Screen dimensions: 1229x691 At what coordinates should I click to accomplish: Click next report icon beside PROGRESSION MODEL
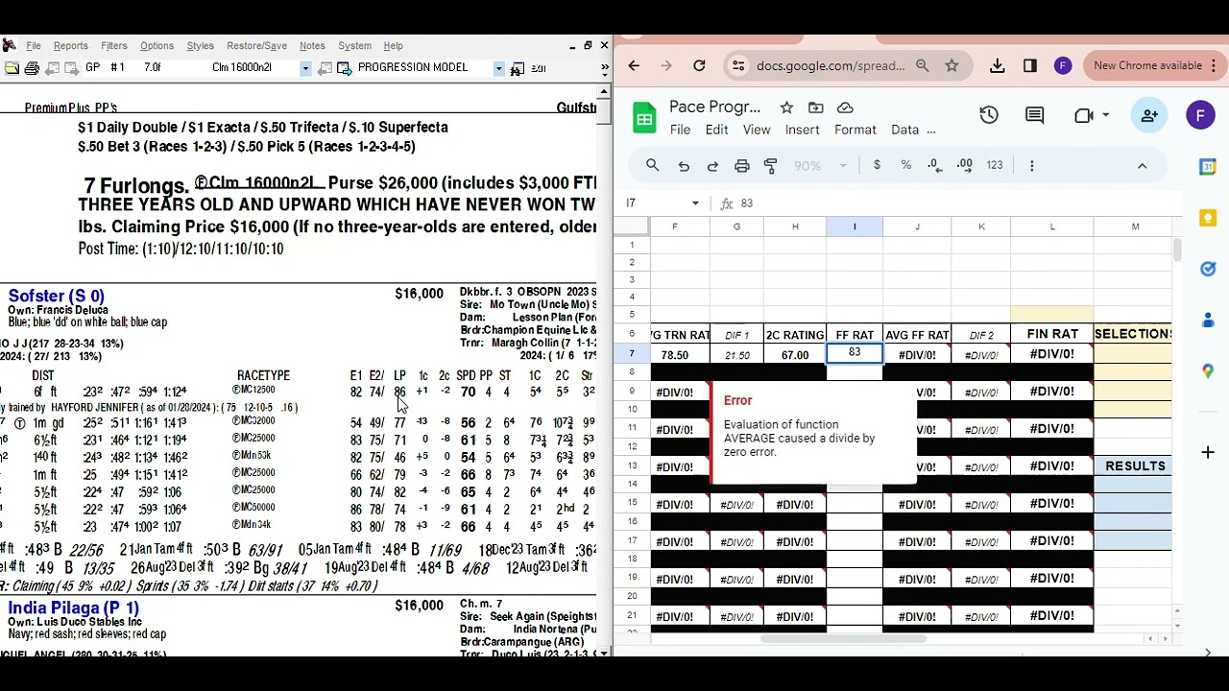[x=343, y=68]
